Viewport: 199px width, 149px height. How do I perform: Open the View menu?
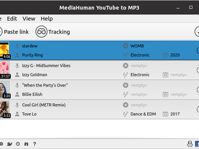(29, 19)
